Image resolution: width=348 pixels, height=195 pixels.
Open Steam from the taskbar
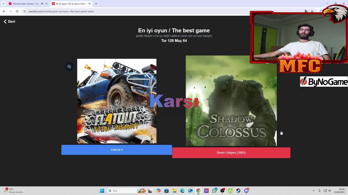click(238, 191)
